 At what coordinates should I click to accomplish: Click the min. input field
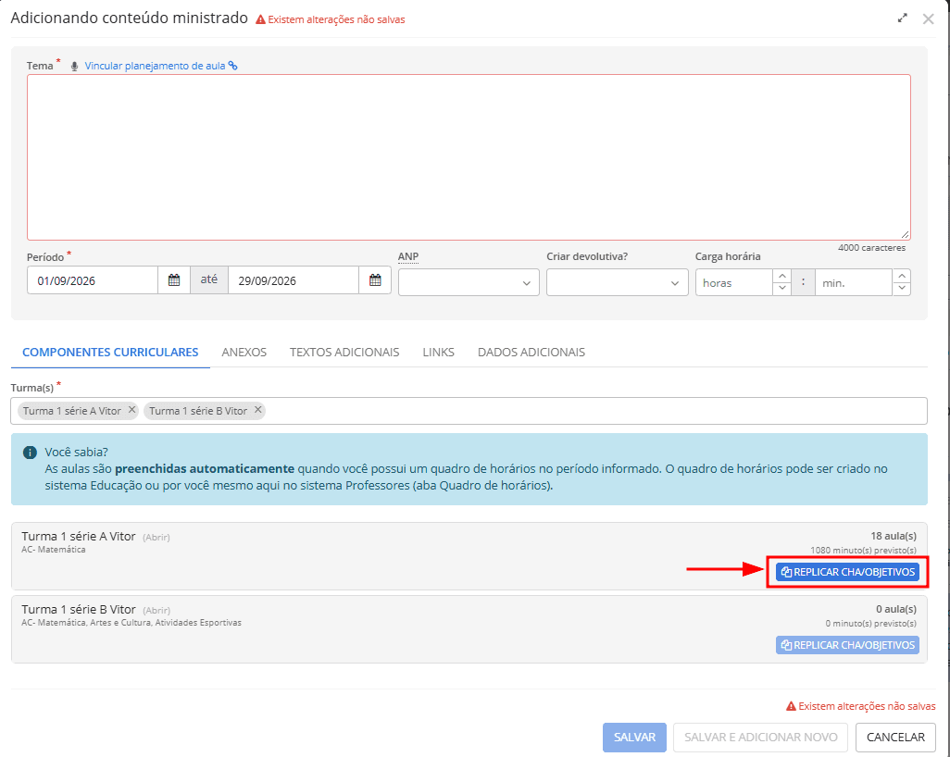tap(853, 283)
